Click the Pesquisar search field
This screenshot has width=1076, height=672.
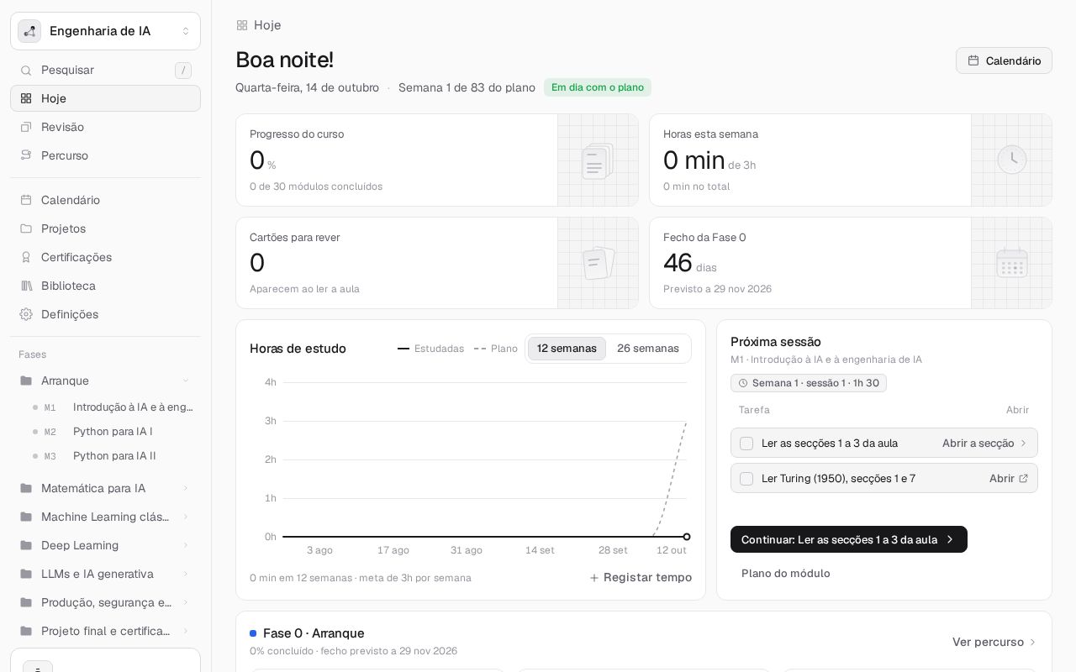coord(105,71)
